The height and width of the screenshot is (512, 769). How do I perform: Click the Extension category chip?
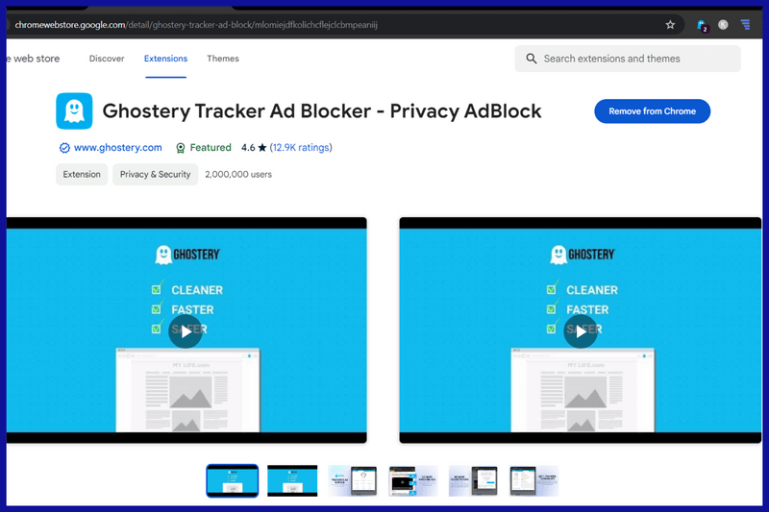point(82,175)
